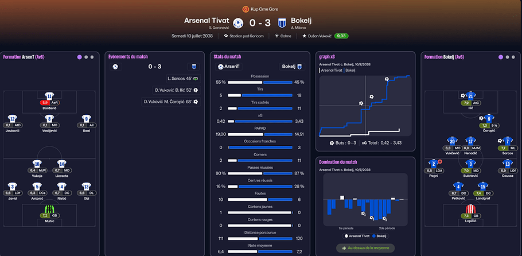This screenshot has height=256, width=522.
Task: Select the second grey dot in ArsenT formation panel
Action: (x=92, y=57)
